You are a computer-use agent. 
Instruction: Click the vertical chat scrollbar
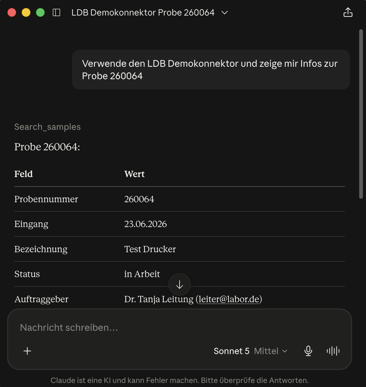[361, 114]
